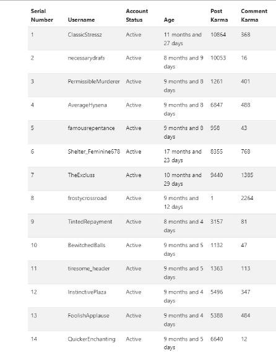Click the Age column header
This screenshot has width=276, height=353.
[169, 20]
